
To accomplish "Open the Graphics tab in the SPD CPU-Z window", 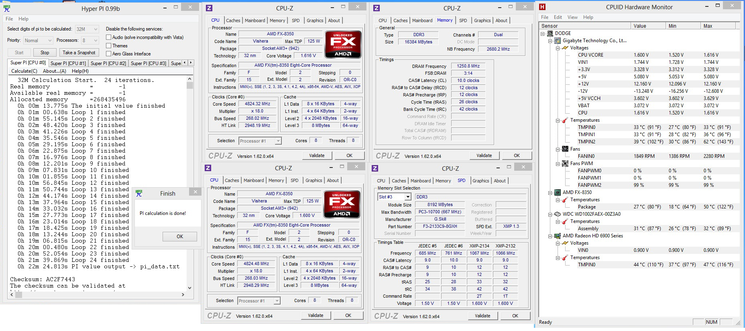I will (481, 181).
